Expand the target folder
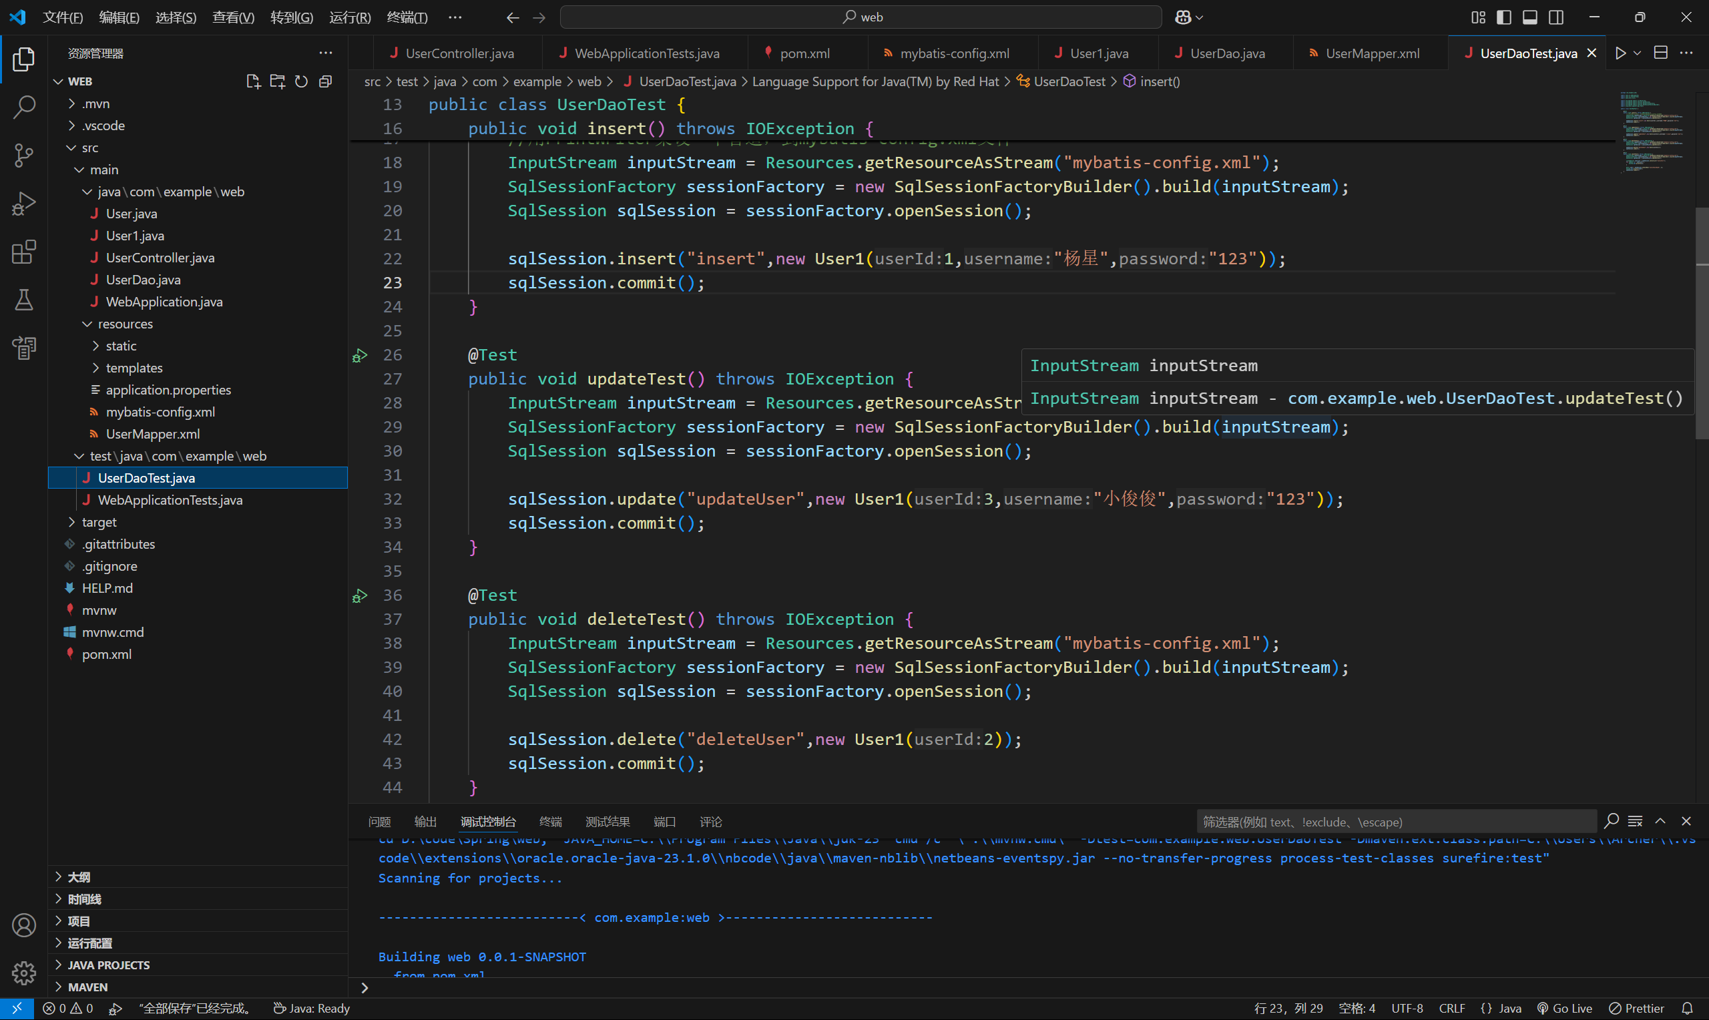 [x=99, y=523]
